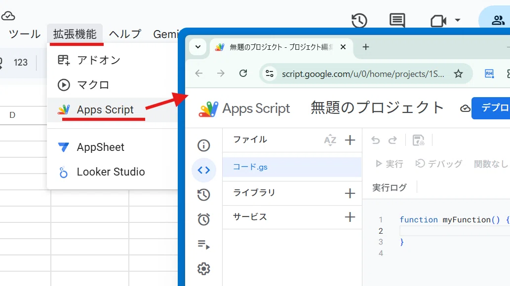This screenshot has width=510, height=286.
Task: Bookmark this page with star icon
Action: [458, 74]
